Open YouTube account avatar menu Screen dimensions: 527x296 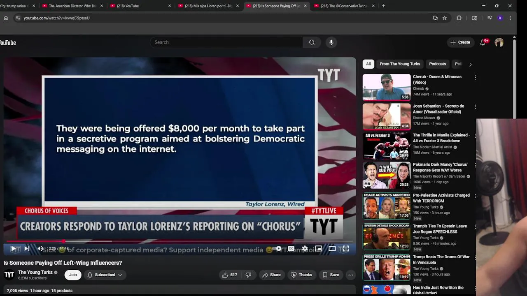click(x=499, y=42)
